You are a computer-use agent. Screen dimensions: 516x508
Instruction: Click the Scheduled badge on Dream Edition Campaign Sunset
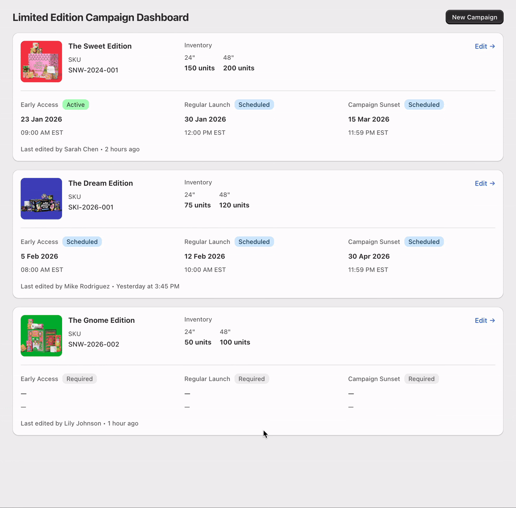[424, 241]
